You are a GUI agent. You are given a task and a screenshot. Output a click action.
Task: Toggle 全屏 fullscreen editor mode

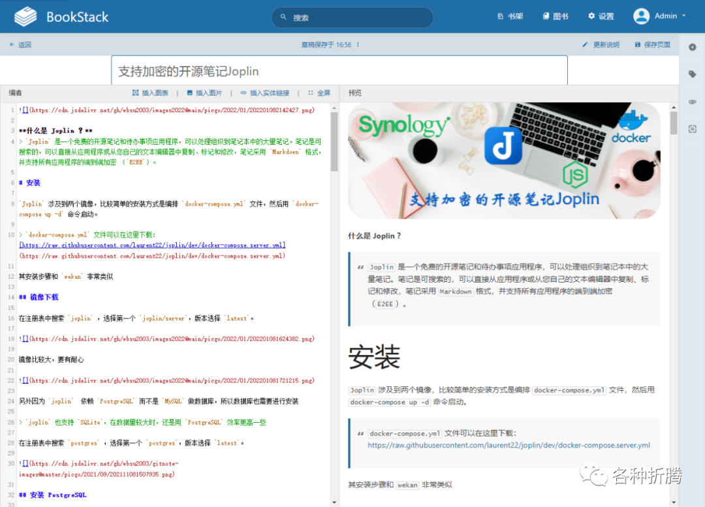(319, 93)
